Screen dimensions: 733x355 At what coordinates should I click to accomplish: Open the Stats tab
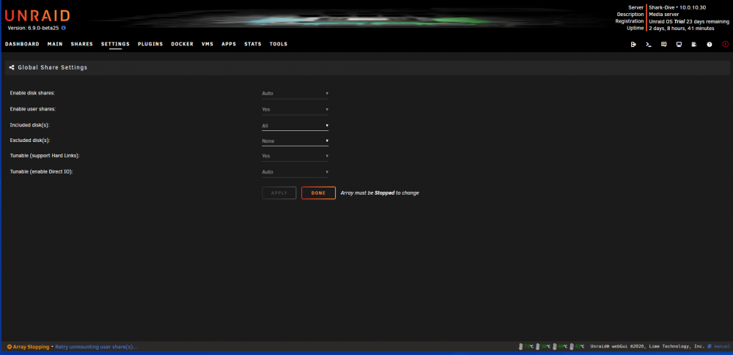tap(253, 44)
